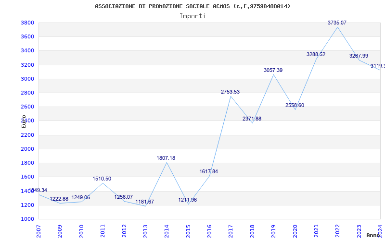
Task: Click the data label 1617.84
Action: click(208, 172)
